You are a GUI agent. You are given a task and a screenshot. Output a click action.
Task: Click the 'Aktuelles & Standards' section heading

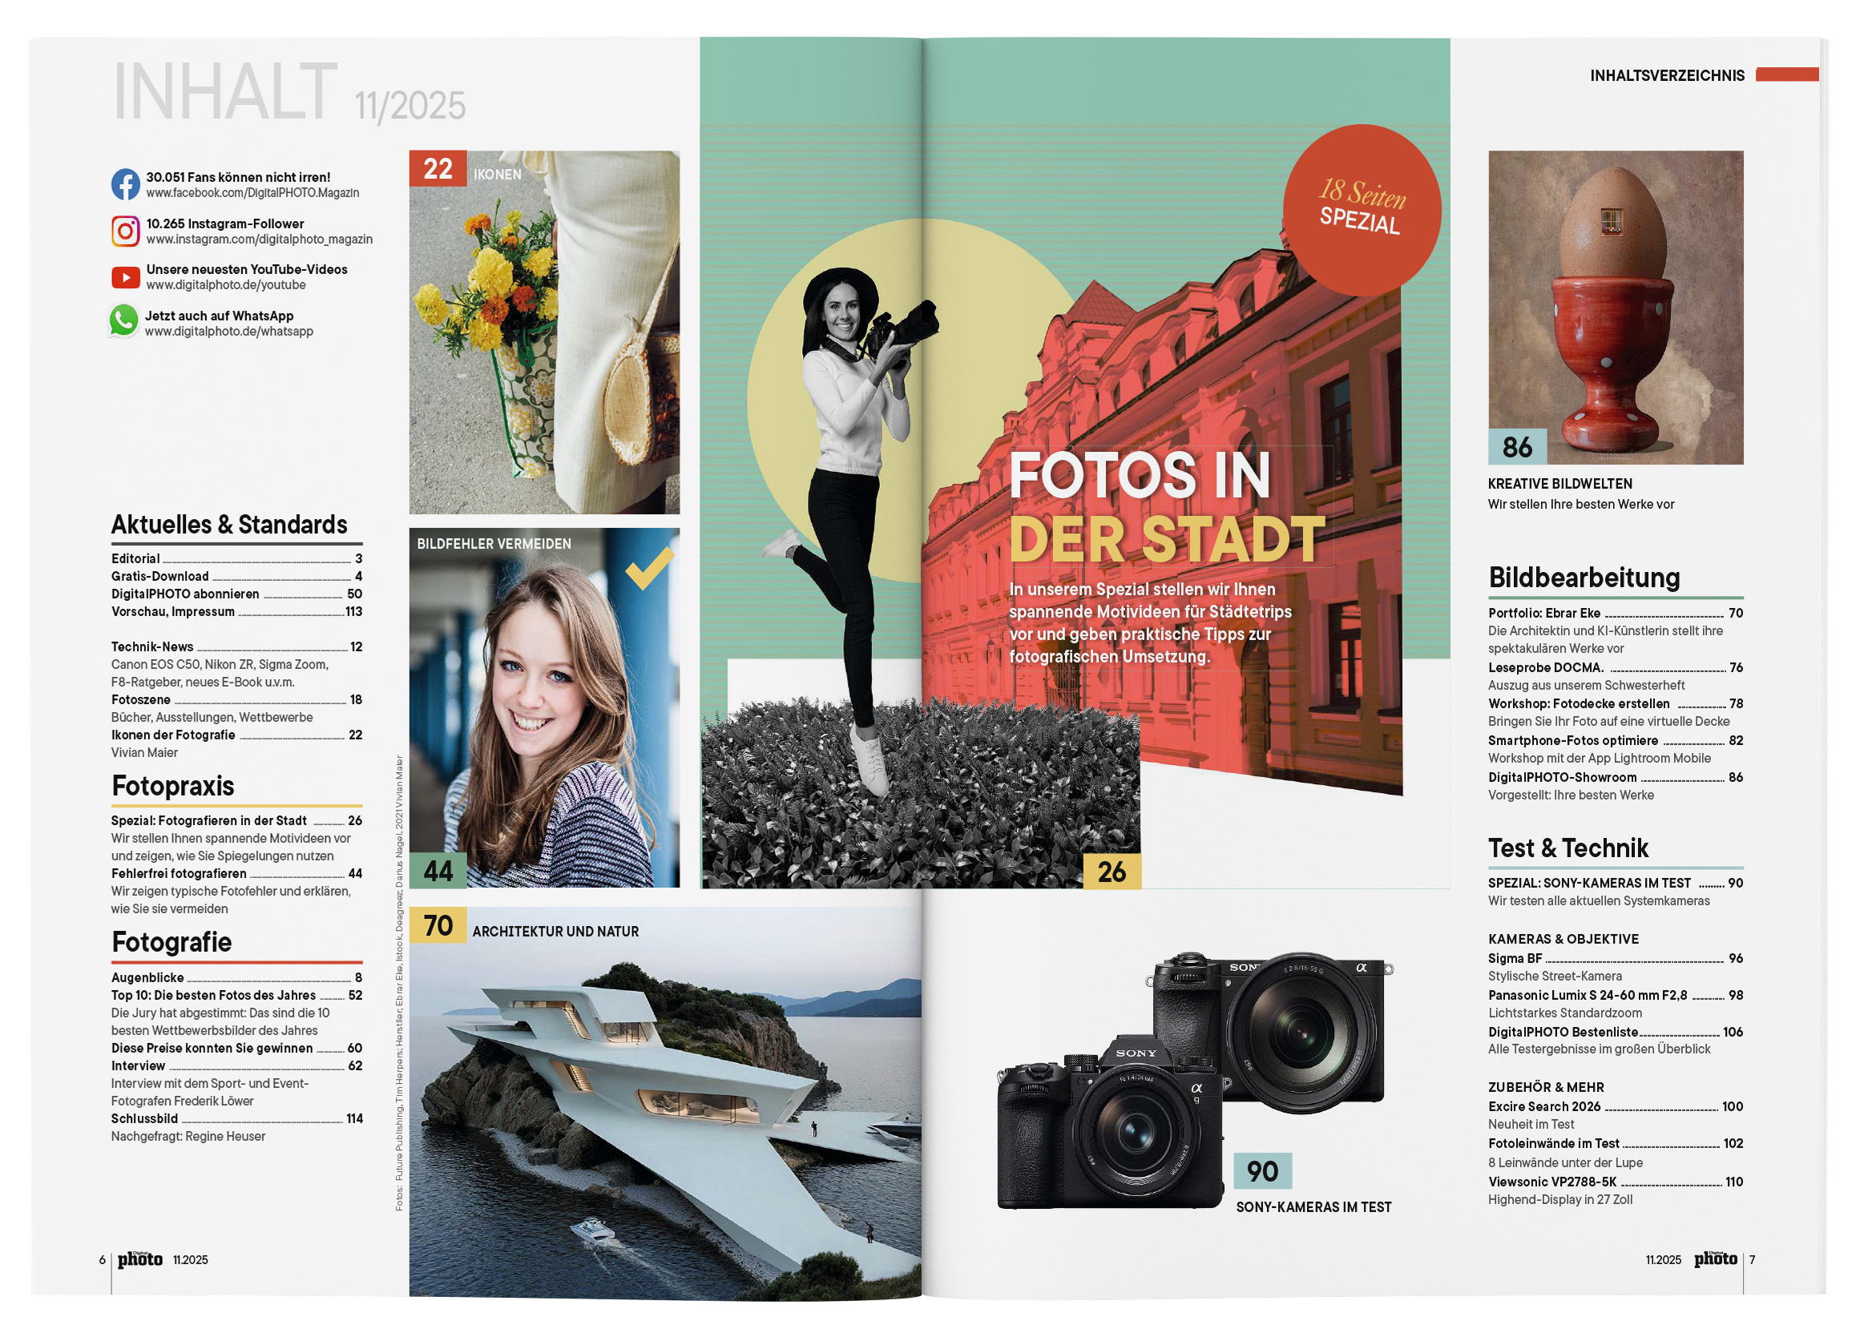(x=229, y=524)
